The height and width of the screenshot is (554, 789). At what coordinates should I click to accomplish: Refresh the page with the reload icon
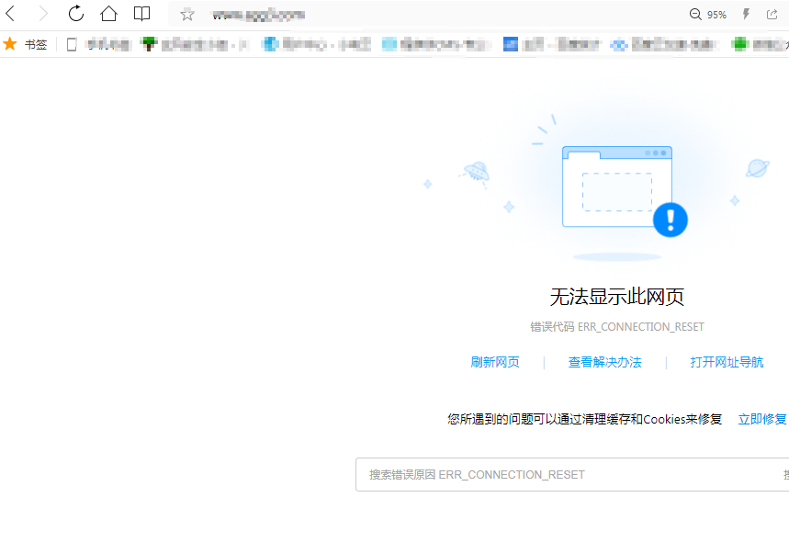[x=75, y=14]
